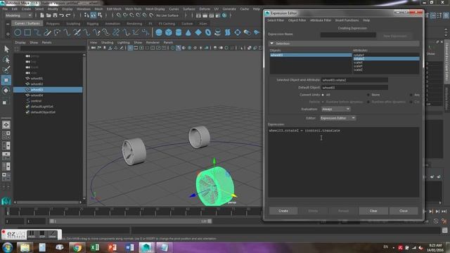Viewport: 450px width, 253px height.
Task: Open the Deform menu
Action: (205, 9)
